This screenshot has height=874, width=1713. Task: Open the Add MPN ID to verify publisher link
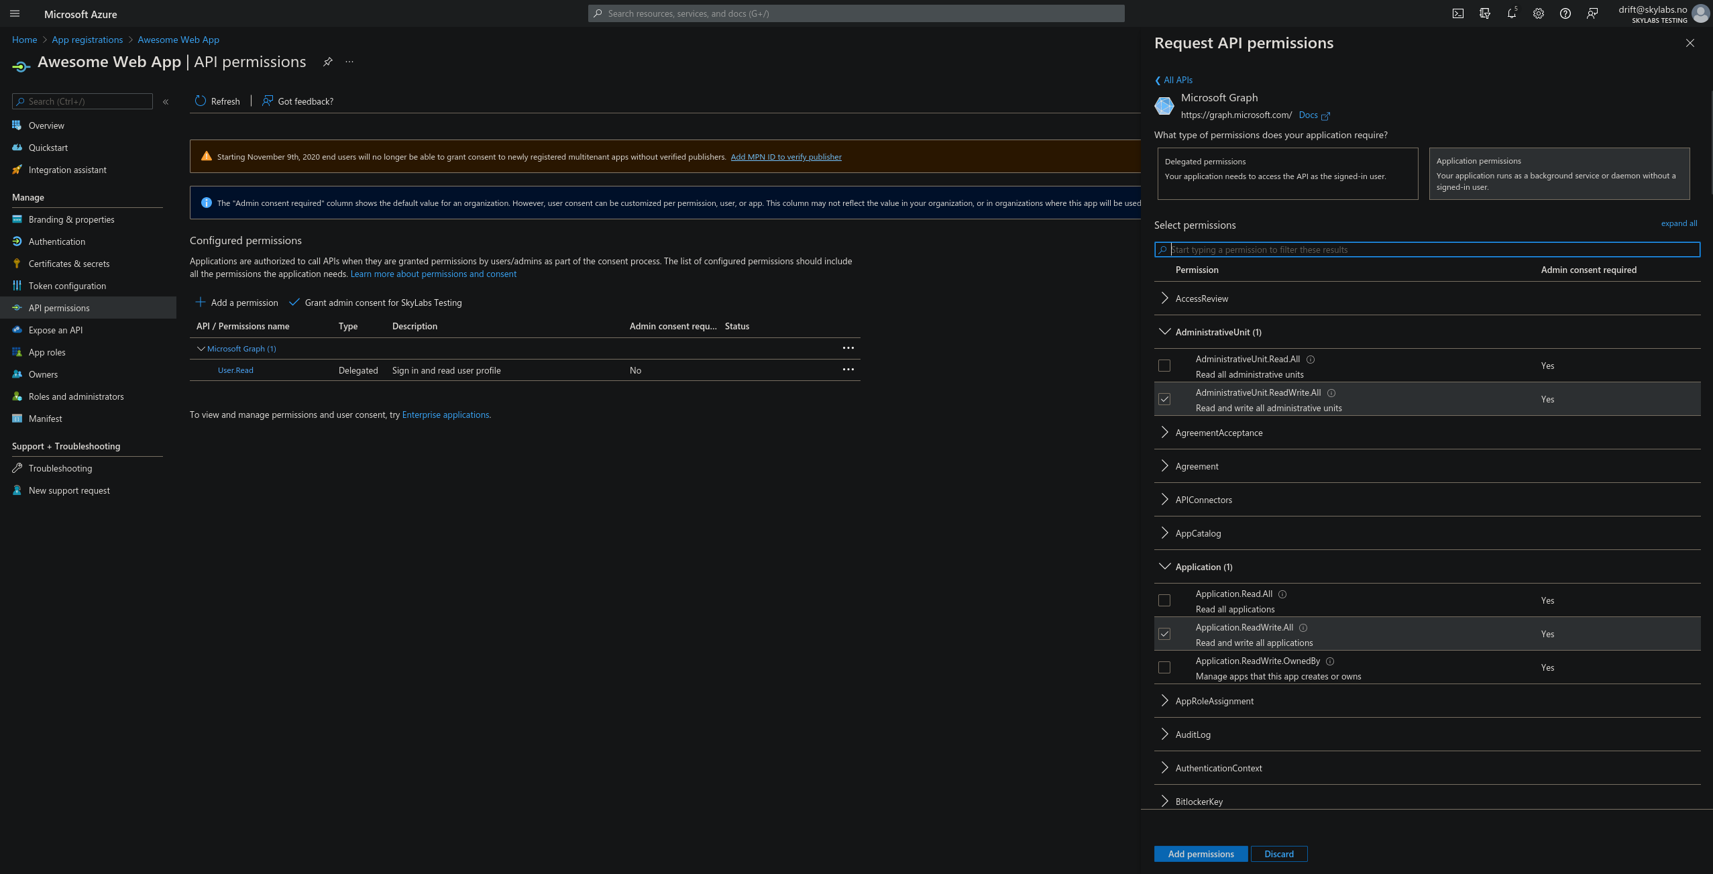coord(786,157)
